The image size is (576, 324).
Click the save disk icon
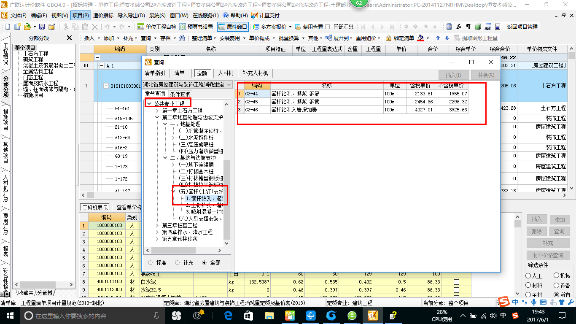point(41,27)
